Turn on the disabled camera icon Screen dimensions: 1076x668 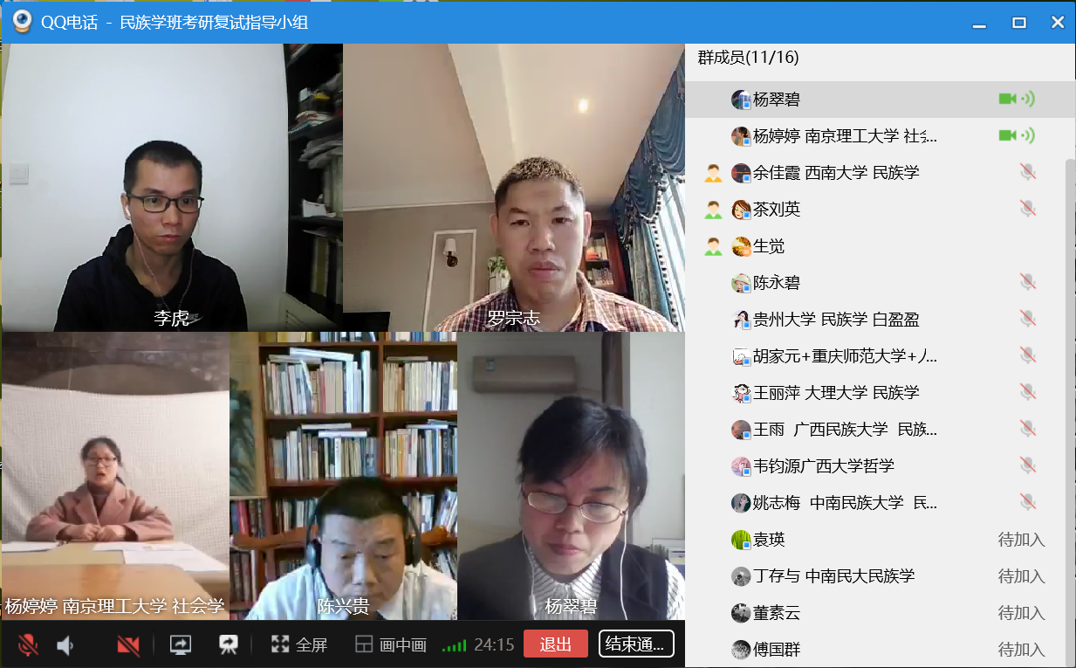click(x=128, y=645)
